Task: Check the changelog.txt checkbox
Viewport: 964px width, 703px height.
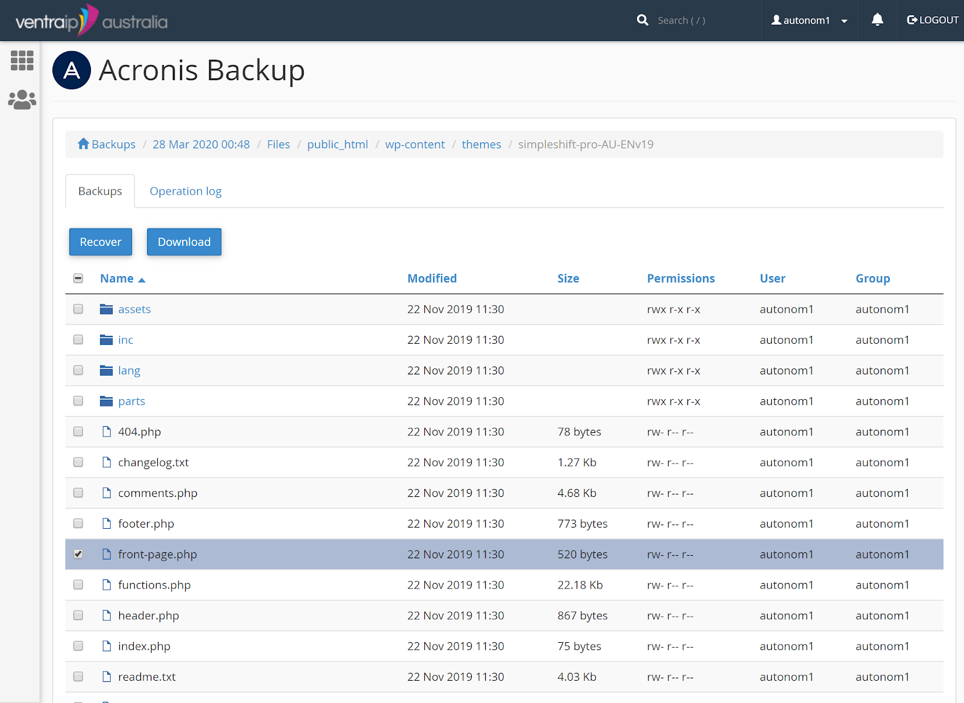Action: pyautogui.click(x=78, y=462)
